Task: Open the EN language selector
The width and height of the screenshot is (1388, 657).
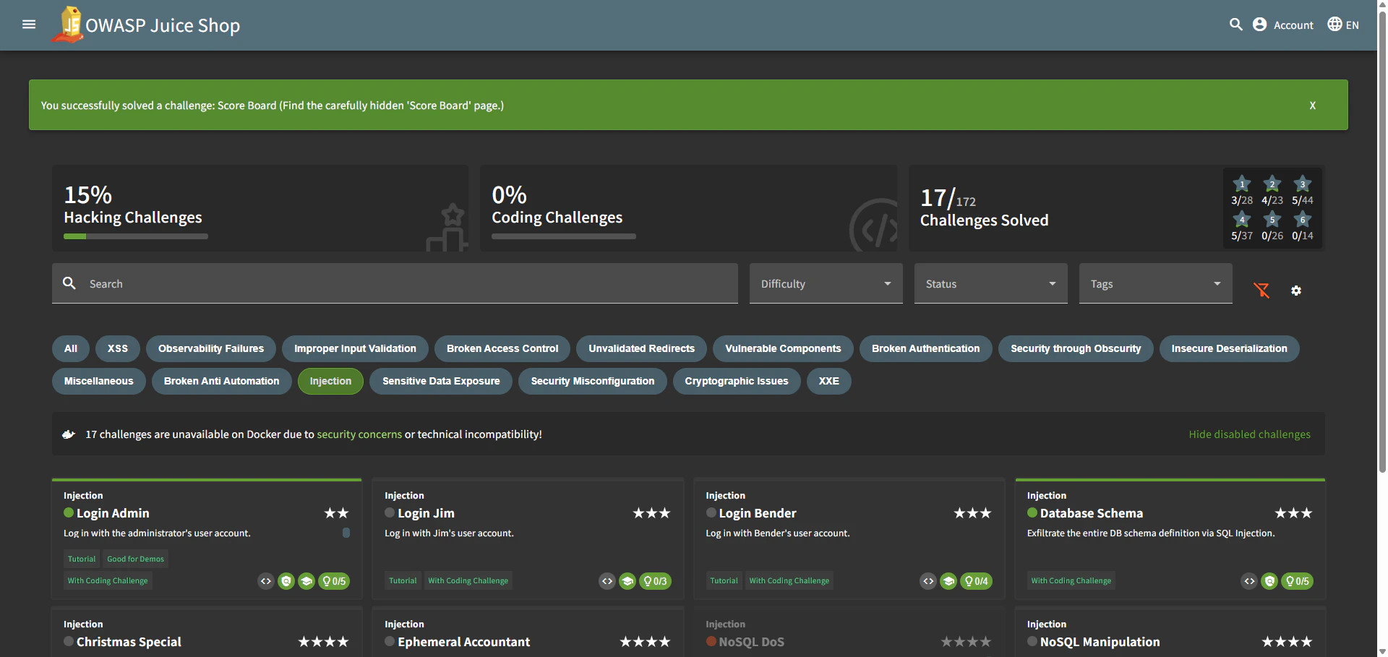Action: tap(1343, 25)
